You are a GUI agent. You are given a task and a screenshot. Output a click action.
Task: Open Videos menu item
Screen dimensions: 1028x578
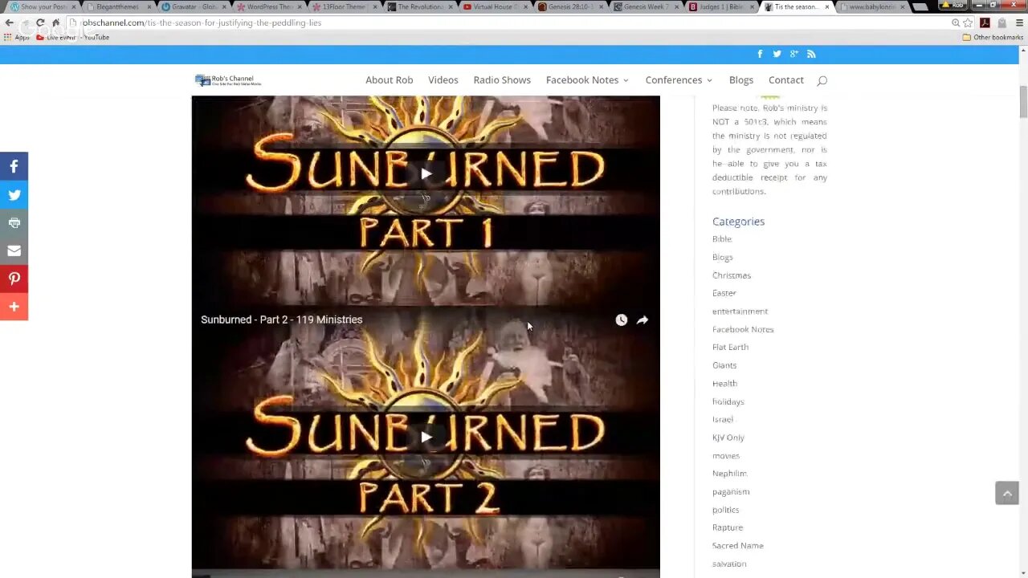pyautogui.click(x=443, y=80)
